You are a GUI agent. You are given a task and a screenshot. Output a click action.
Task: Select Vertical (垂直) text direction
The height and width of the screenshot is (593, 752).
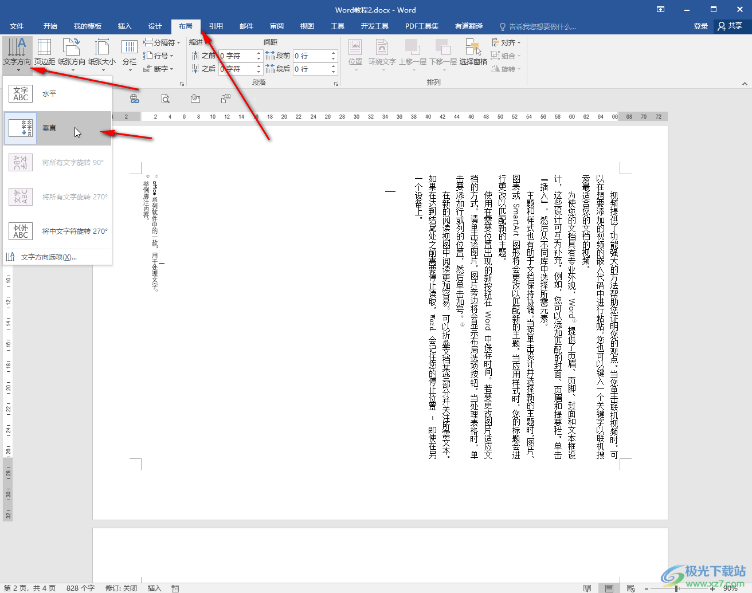coord(57,128)
